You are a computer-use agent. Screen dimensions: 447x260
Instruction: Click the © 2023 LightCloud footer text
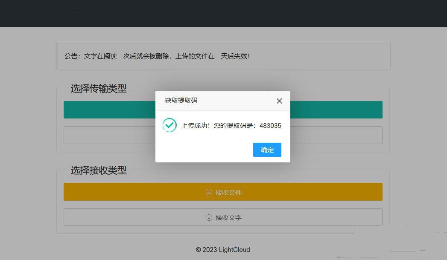pyautogui.click(x=223, y=250)
